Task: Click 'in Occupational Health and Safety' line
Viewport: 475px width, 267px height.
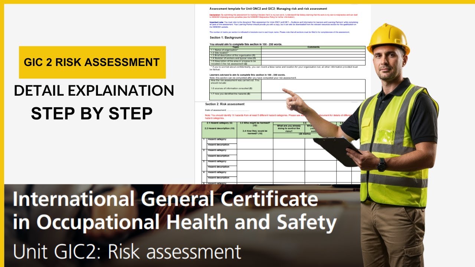Action: tap(175, 222)
